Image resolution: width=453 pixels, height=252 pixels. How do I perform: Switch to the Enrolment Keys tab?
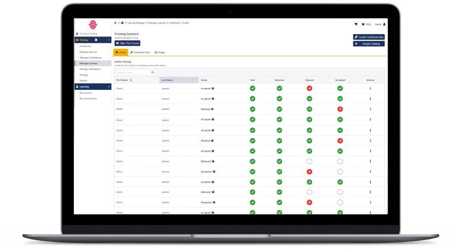click(140, 52)
